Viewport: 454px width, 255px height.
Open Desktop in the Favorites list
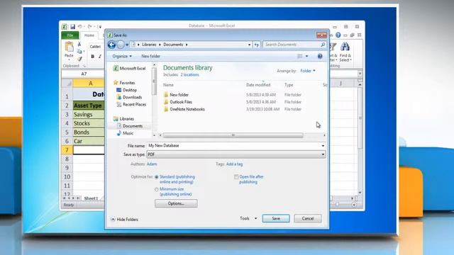coord(126,90)
